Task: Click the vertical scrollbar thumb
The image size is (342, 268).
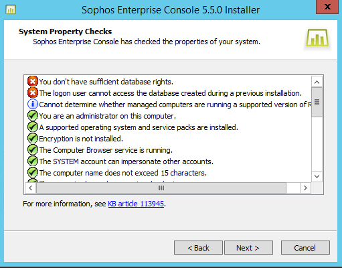Action: 317,103
